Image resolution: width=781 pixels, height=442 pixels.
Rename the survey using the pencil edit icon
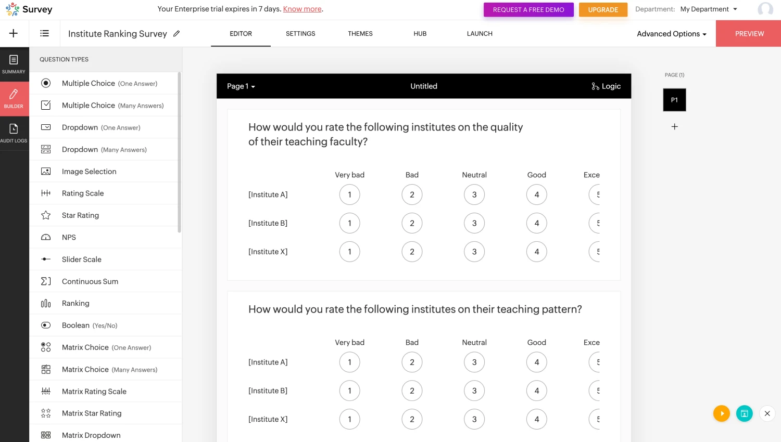(x=176, y=33)
